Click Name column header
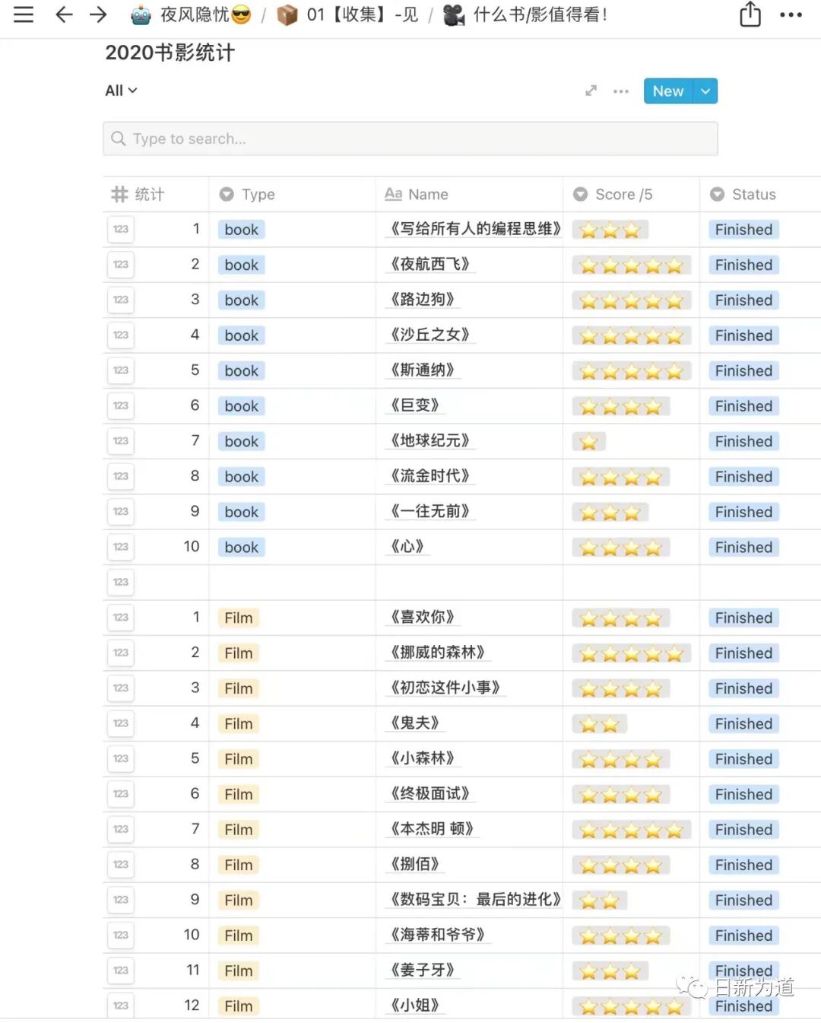The width and height of the screenshot is (821, 1023). pyautogui.click(x=469, y=194)
